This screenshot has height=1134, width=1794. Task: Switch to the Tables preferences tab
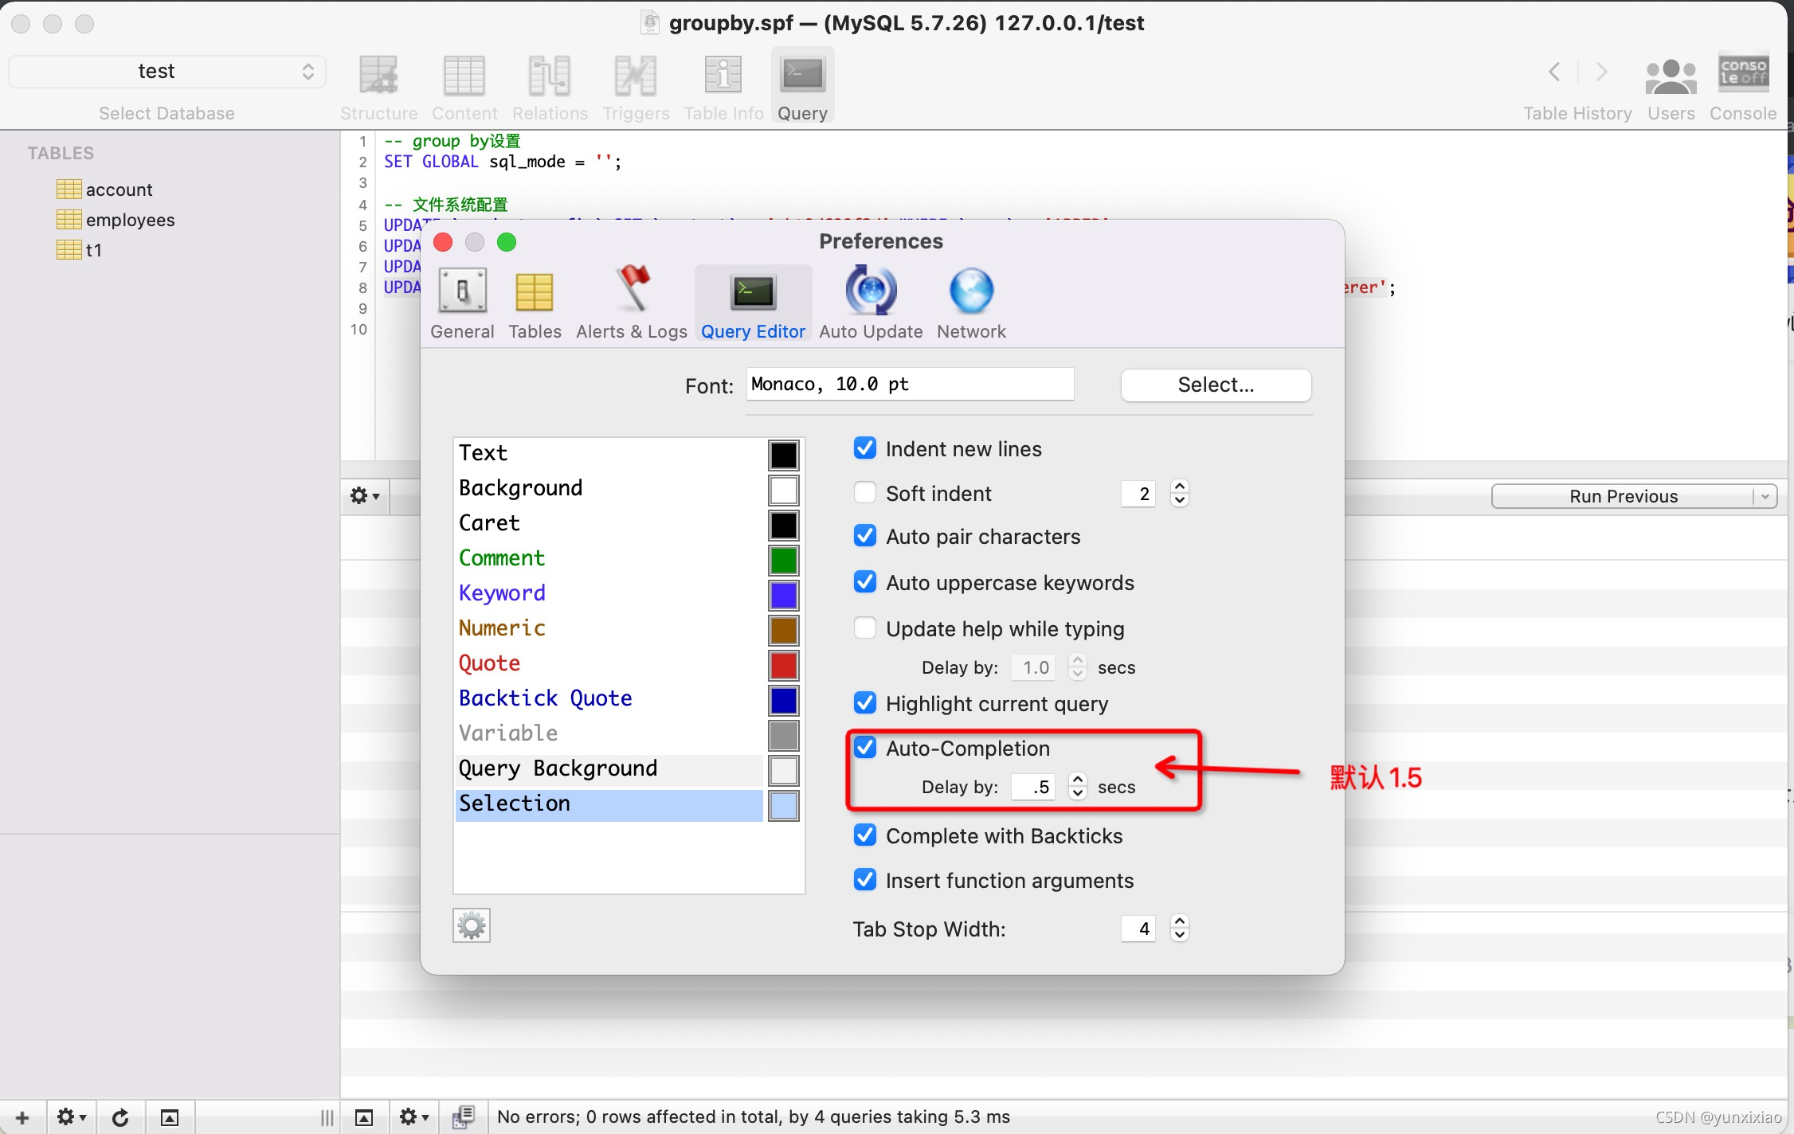click(x=535, y=303)
